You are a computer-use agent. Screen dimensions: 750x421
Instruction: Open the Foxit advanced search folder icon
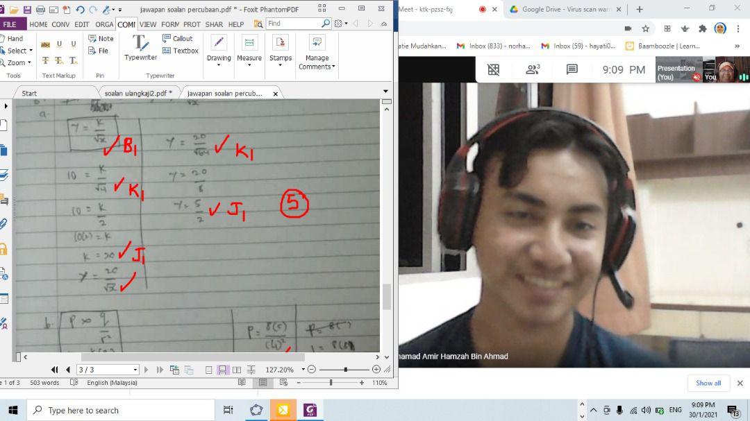[x=258, y=24]
